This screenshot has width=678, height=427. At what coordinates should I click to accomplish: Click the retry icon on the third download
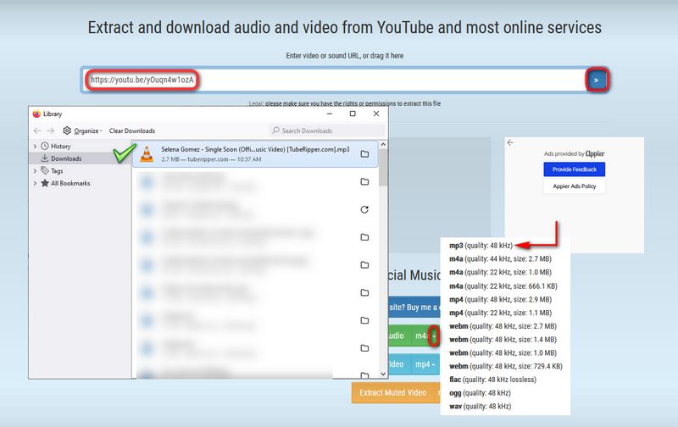[364, 209]
